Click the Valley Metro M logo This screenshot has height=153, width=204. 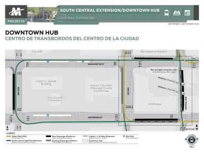16,12
